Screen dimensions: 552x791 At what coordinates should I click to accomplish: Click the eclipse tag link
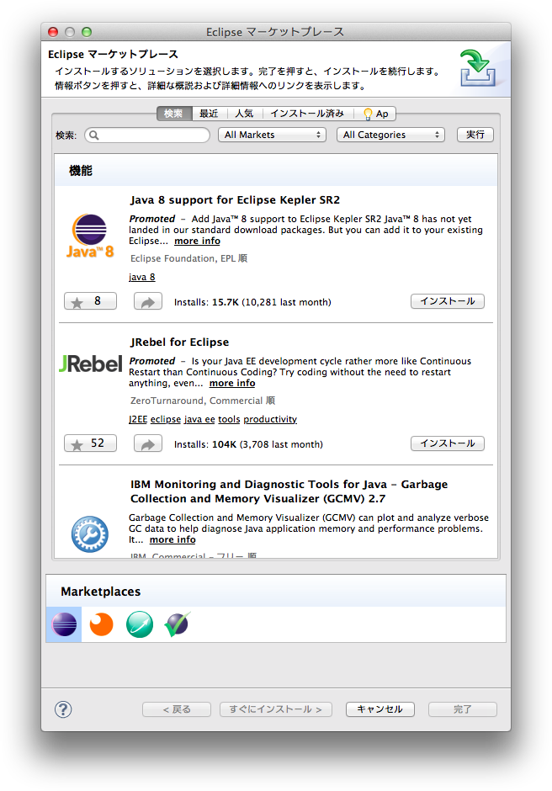(x=166, y=419)
